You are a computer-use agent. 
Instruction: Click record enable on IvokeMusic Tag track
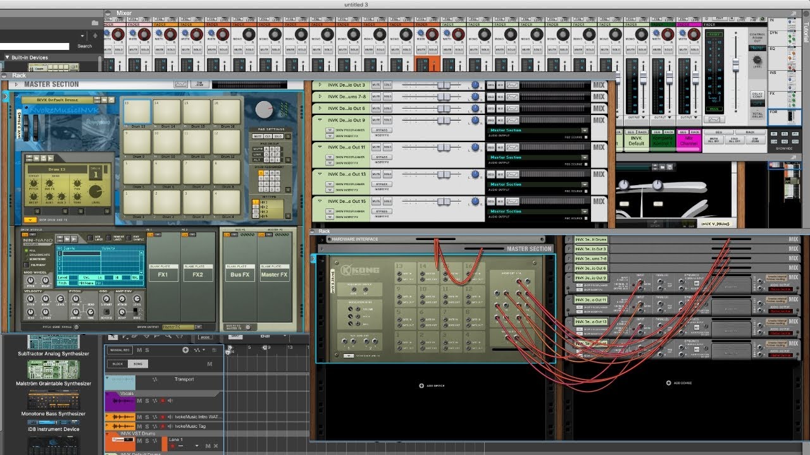pyautogui.click(x=163, y=426)
